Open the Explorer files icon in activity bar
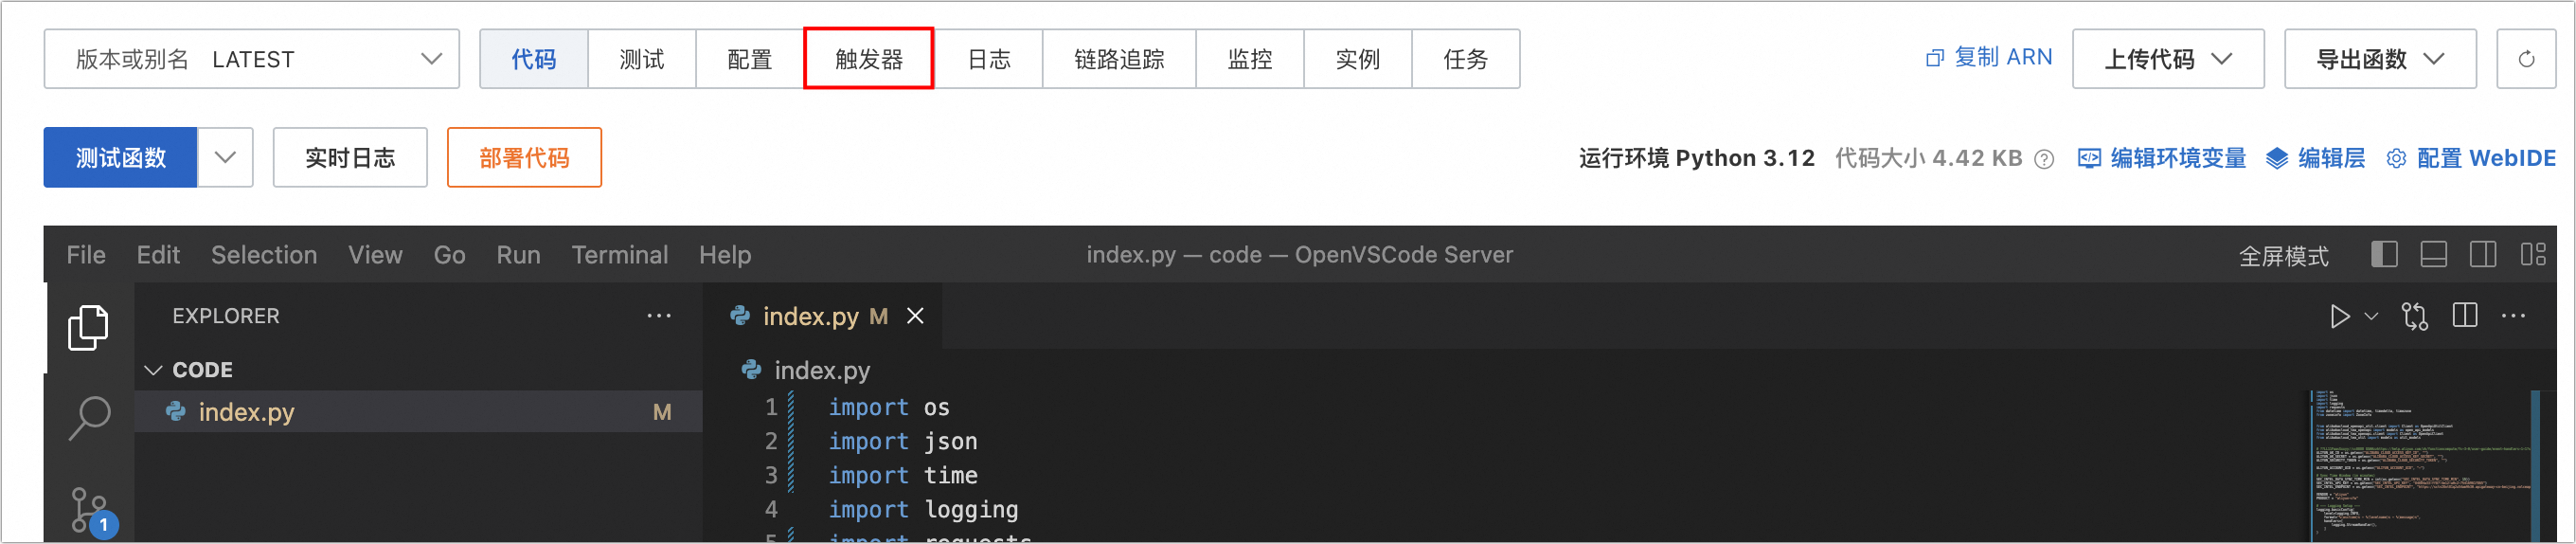This screenshot has height=544, width=2576. pos(88,327)
